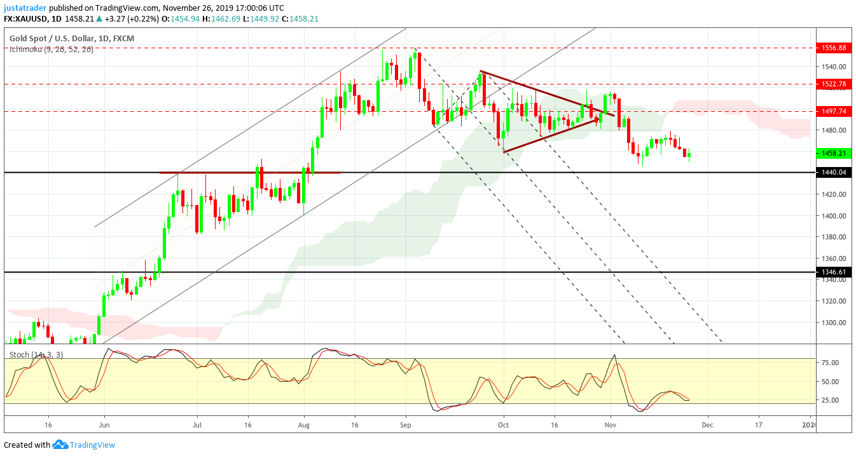Select the black horizontal line at 1346.61
The width and height of the screenshot is (856, 456).
click(x=410, y=272)
